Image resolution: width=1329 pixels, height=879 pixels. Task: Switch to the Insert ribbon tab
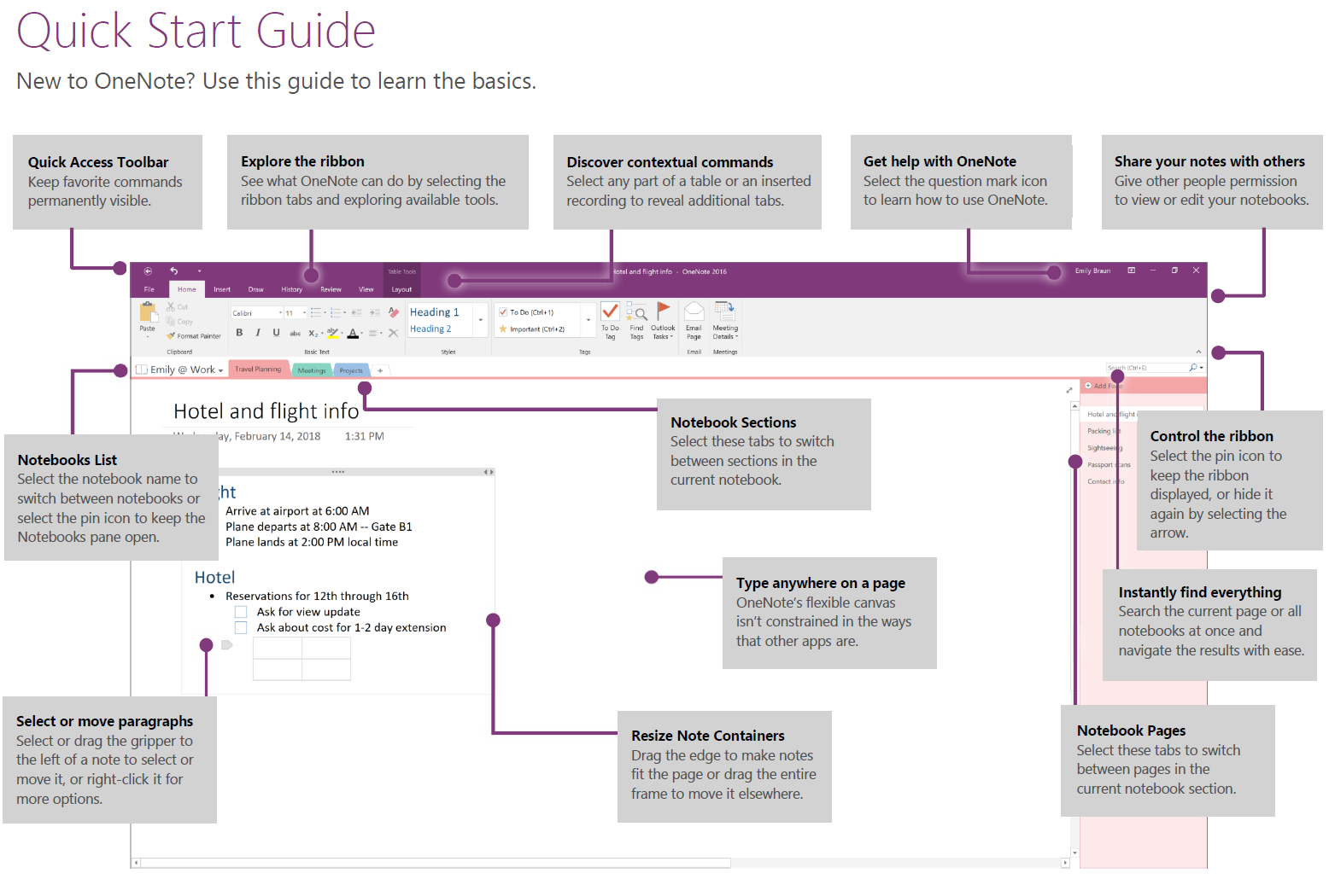tap(222, 289)
